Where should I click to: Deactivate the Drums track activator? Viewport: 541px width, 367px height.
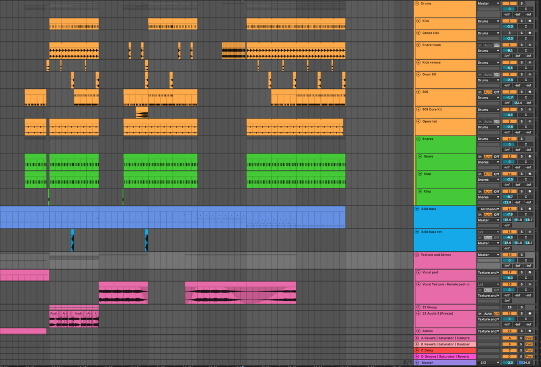click(x=509, y=3)
